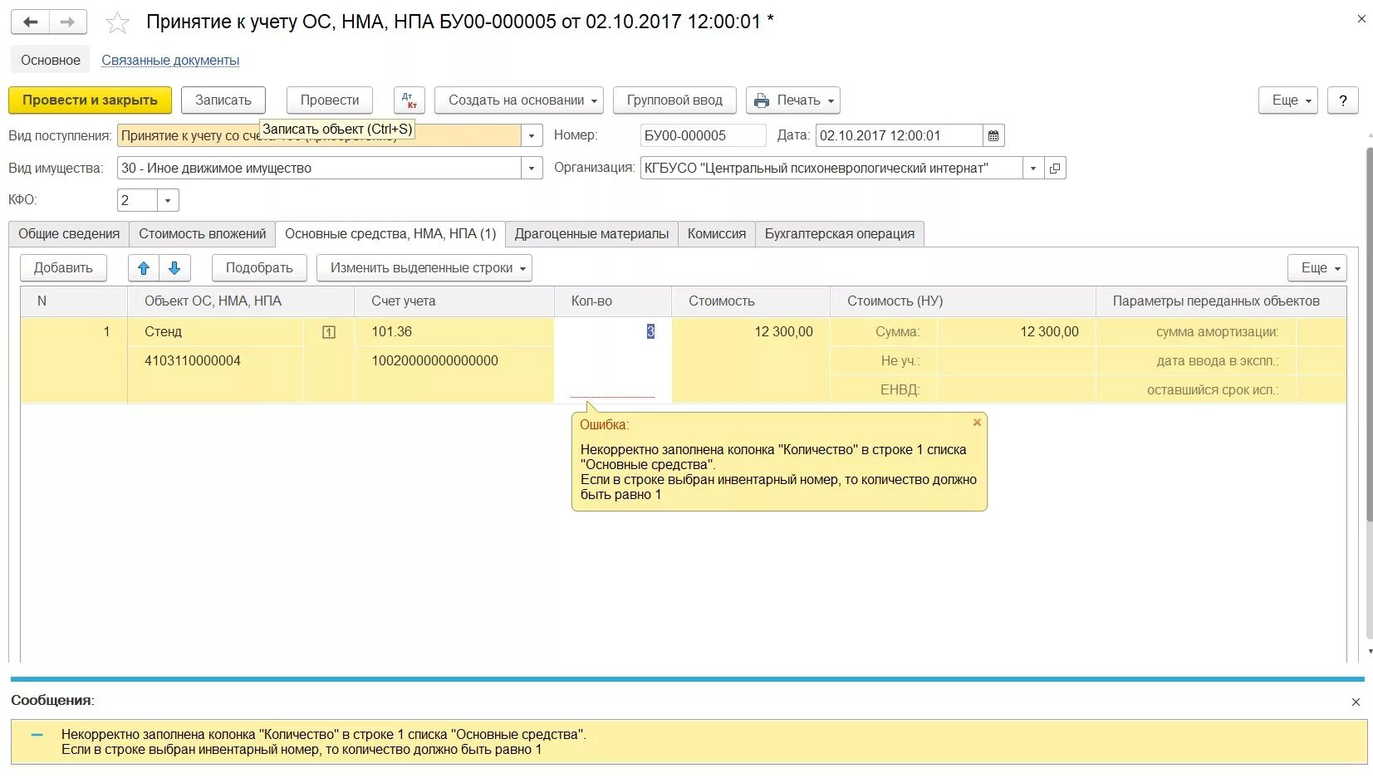The width and height of the screenshot is (1373, 778).
Task: Switch to Общие сведения tab
Action: click(x=69, y=234)
